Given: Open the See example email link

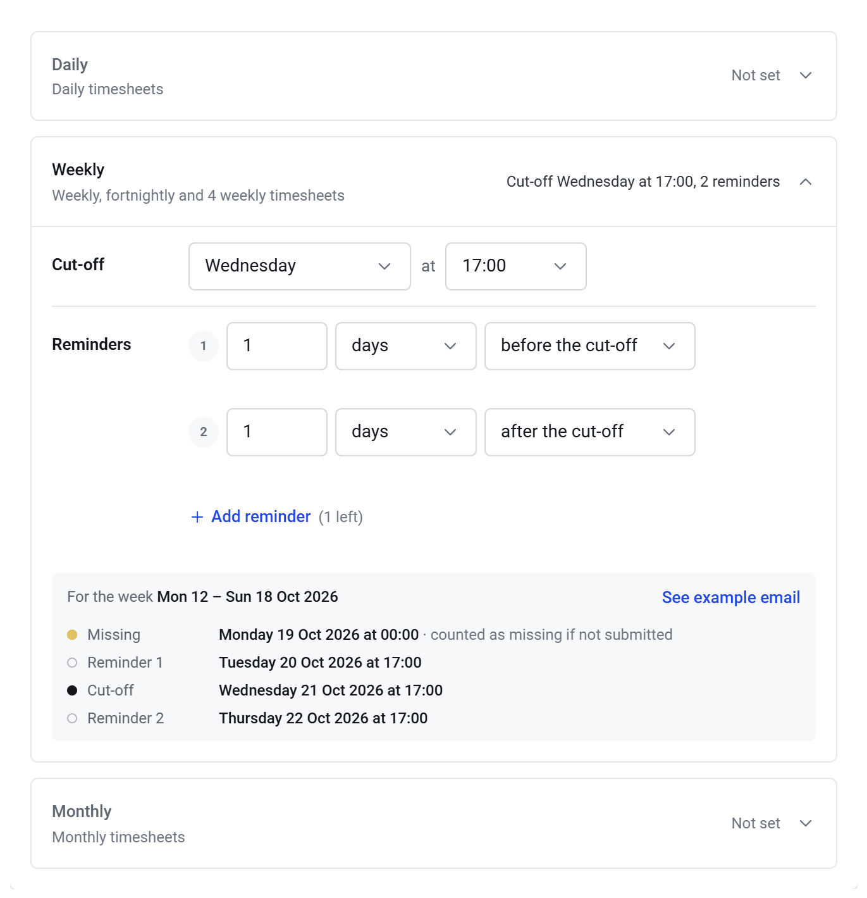Looking at the screenshot, I should coord(731,597).
